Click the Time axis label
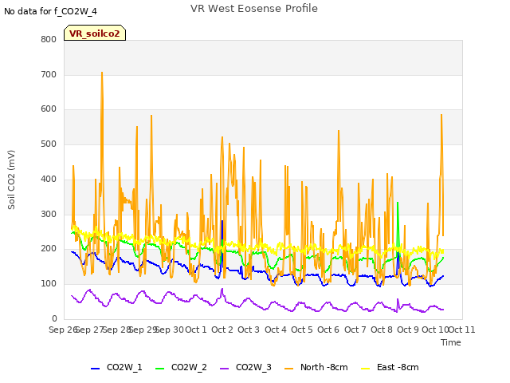 tap(451, 342)
